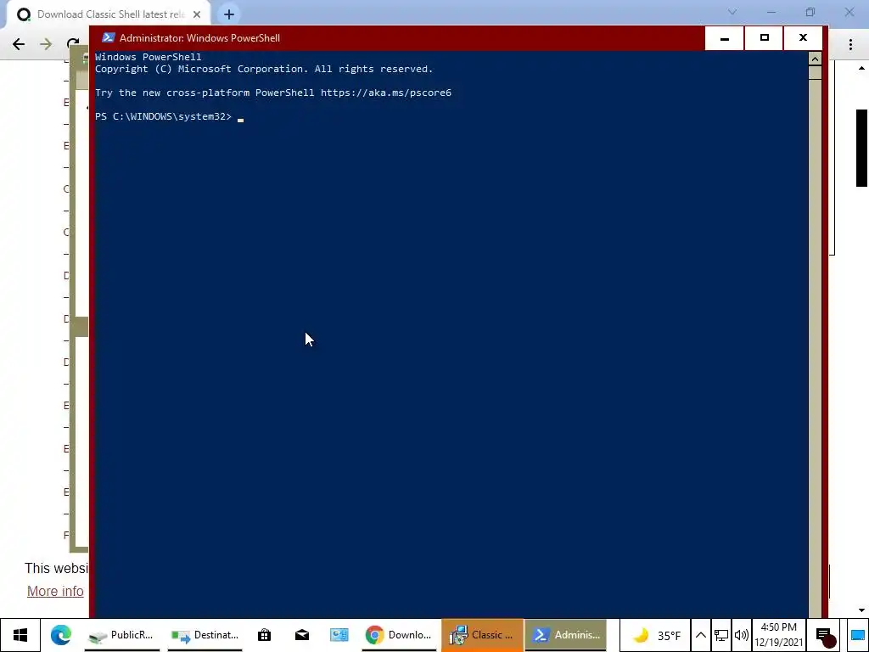Launch Microsoft Edge from the taskbar
The height and width of the screenshot is (652, 869).
coord(61,635)
